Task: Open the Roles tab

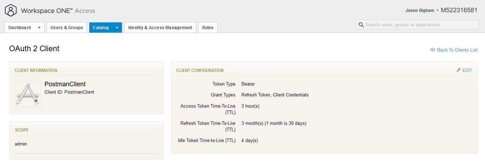Action: (x=208, y=28)
